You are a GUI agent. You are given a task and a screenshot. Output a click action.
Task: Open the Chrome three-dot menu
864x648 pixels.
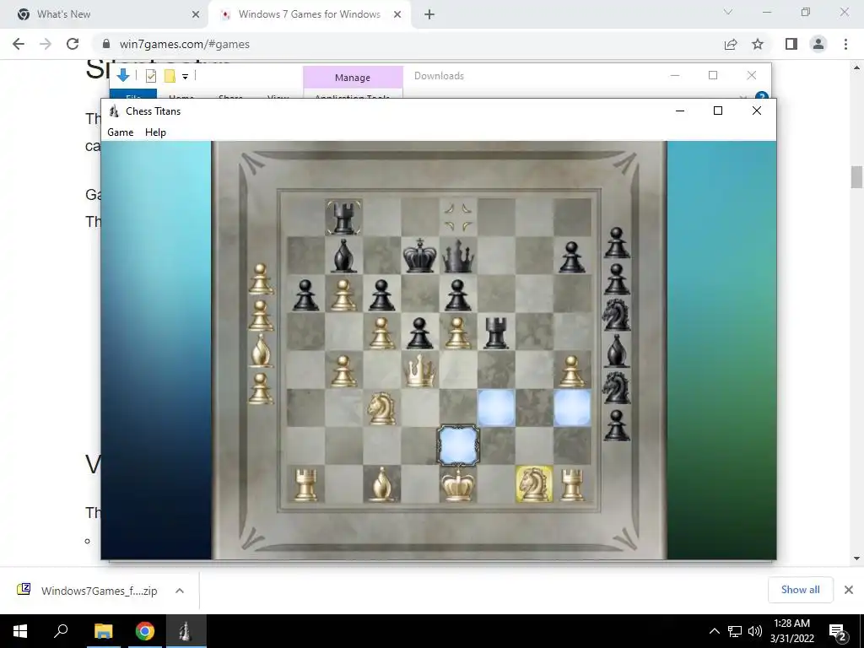pos(845,44)
